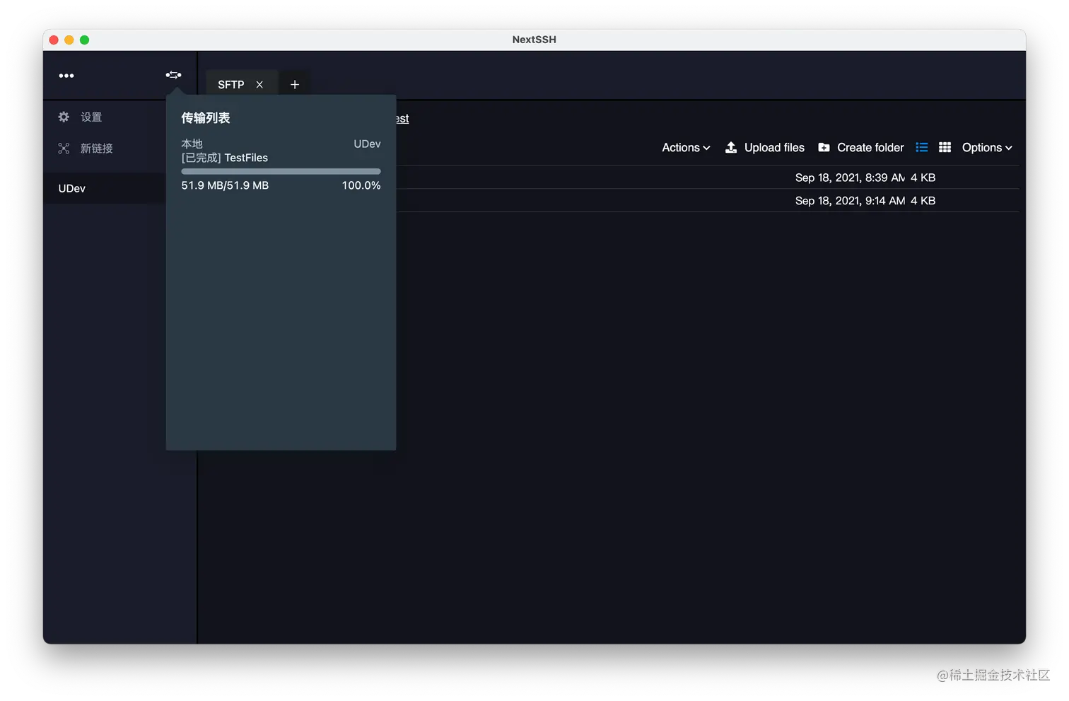The height and width of the screenshot is (701, 1069).
Task: Expand the Actions dropdown
Action: [686, 147]
